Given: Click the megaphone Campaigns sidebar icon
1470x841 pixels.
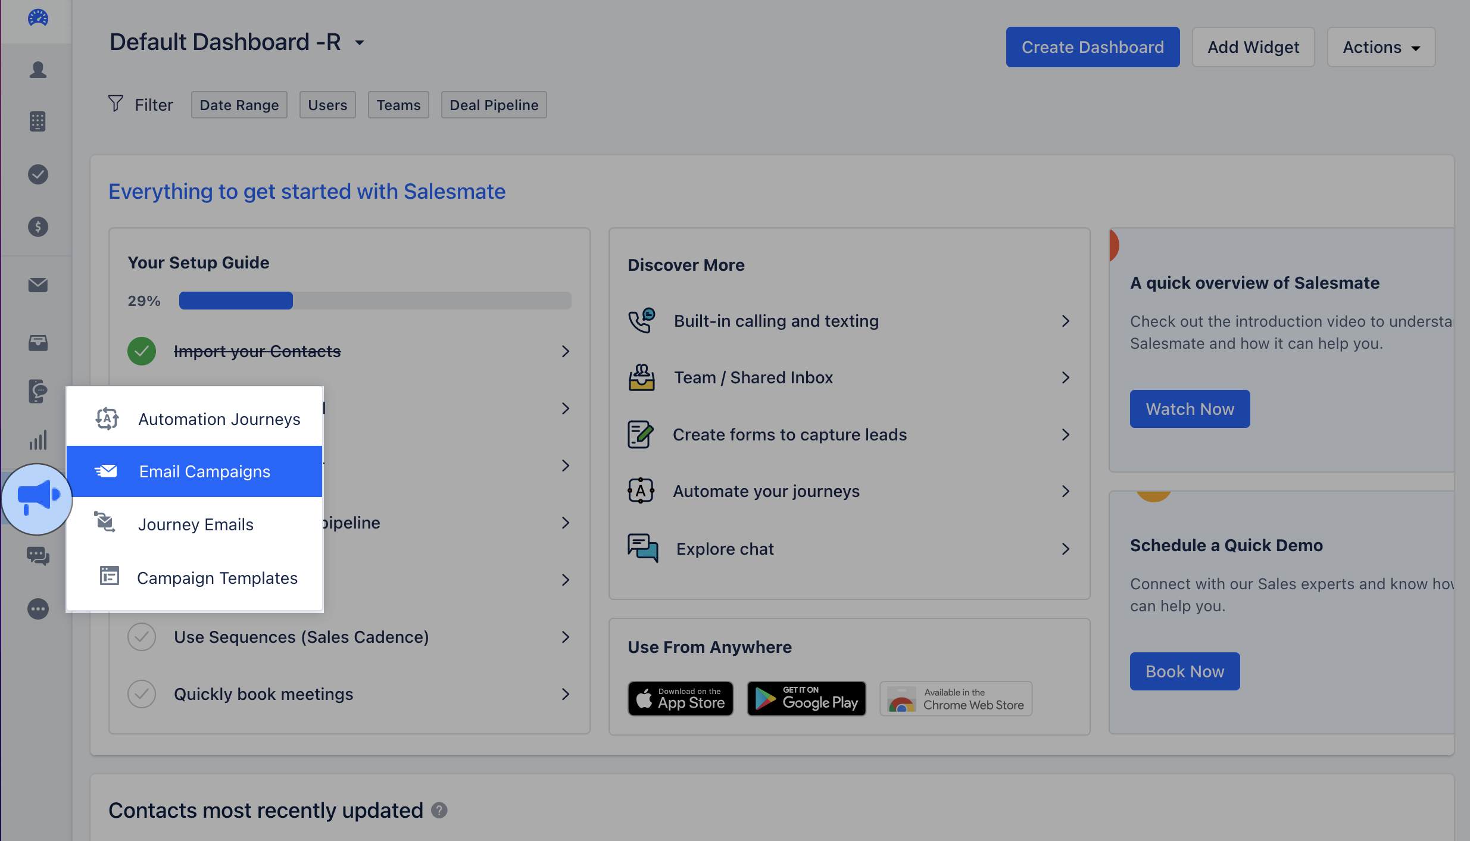Looking at the screenshot, I should 38,498.
